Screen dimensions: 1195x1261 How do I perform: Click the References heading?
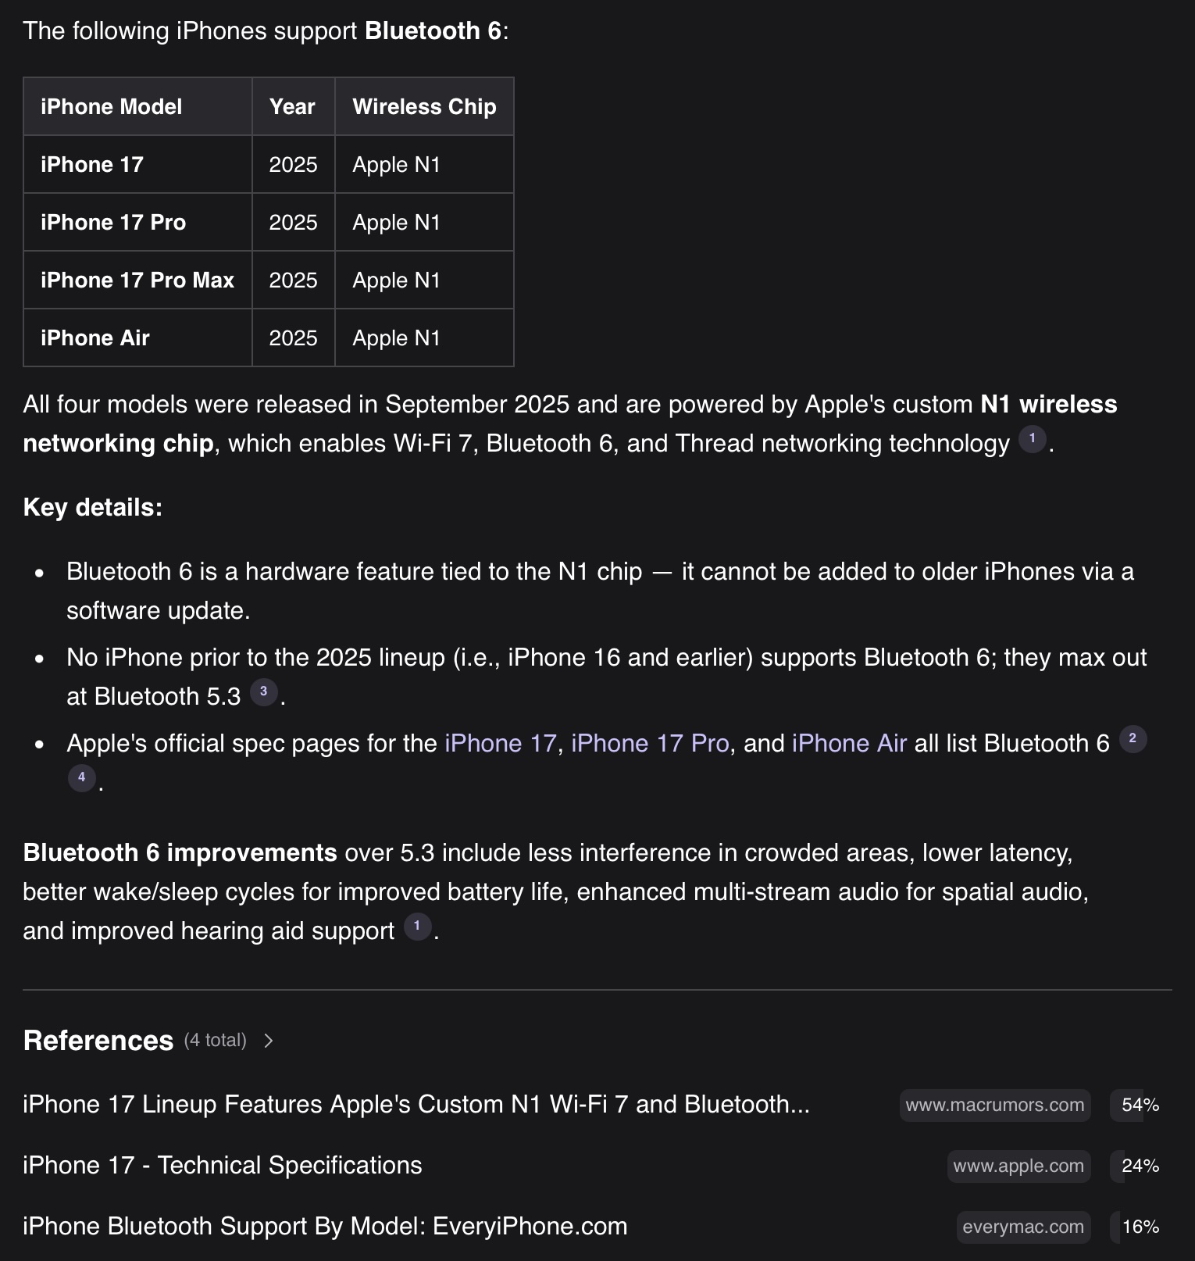(x=98, y=1041)
